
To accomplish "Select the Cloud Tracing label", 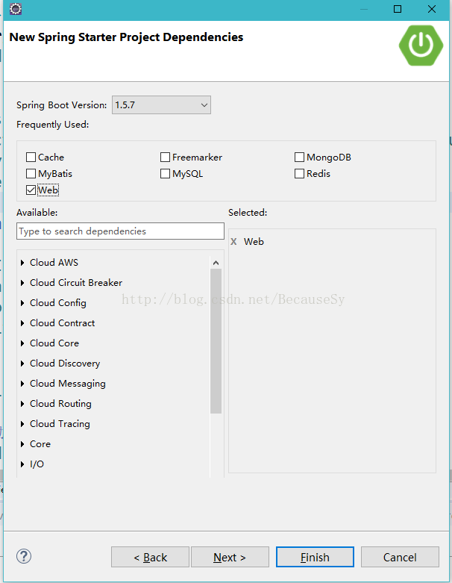I will (60, 424).
